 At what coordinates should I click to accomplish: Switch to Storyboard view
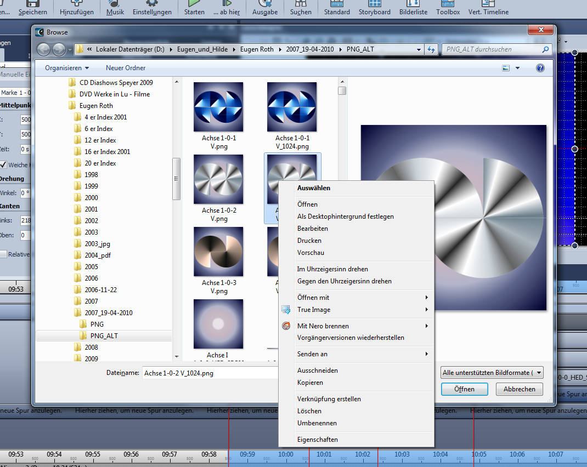click(x=375, y=8)
